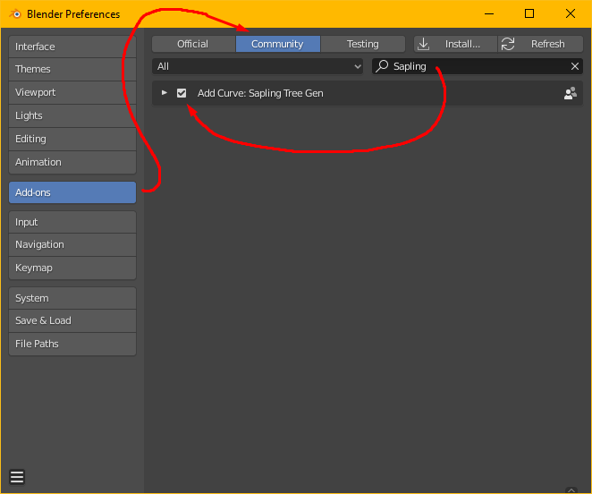Screen dimensions: 592x494
Task: Select the File Paths section
Action: tap(72, 344)
